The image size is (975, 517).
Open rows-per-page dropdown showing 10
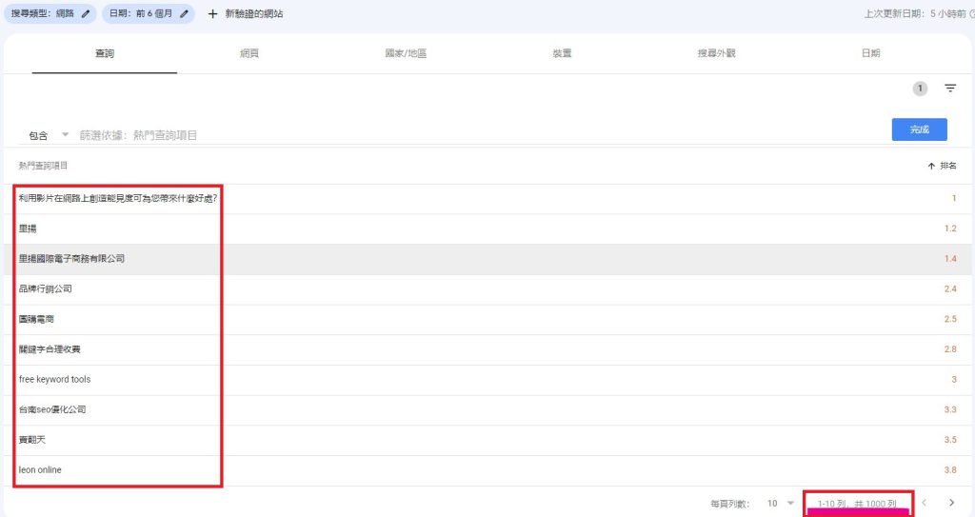coord(781,503)
